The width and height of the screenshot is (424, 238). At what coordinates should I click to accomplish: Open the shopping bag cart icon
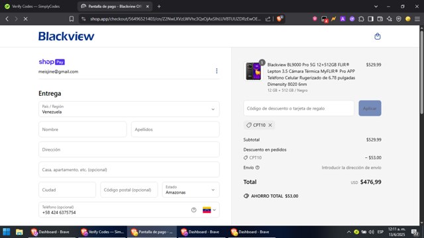coord(377,36)
